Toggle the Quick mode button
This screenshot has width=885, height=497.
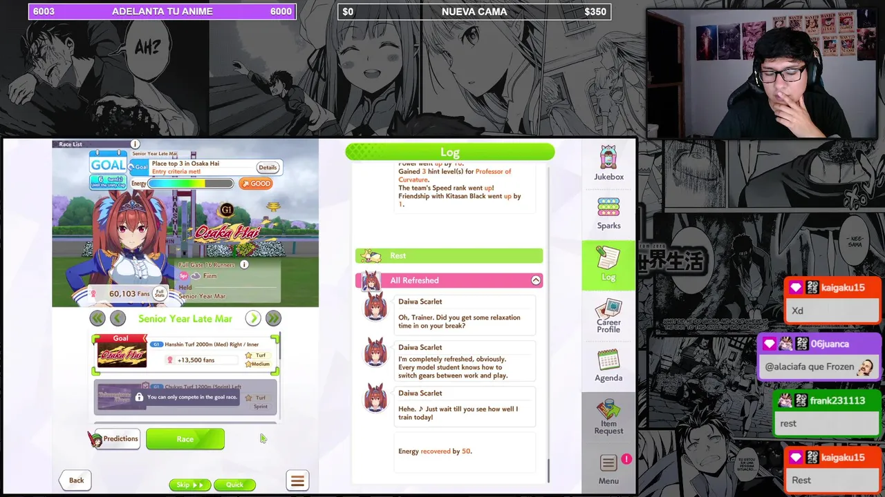pyautogui.click(x=234, y=485)
